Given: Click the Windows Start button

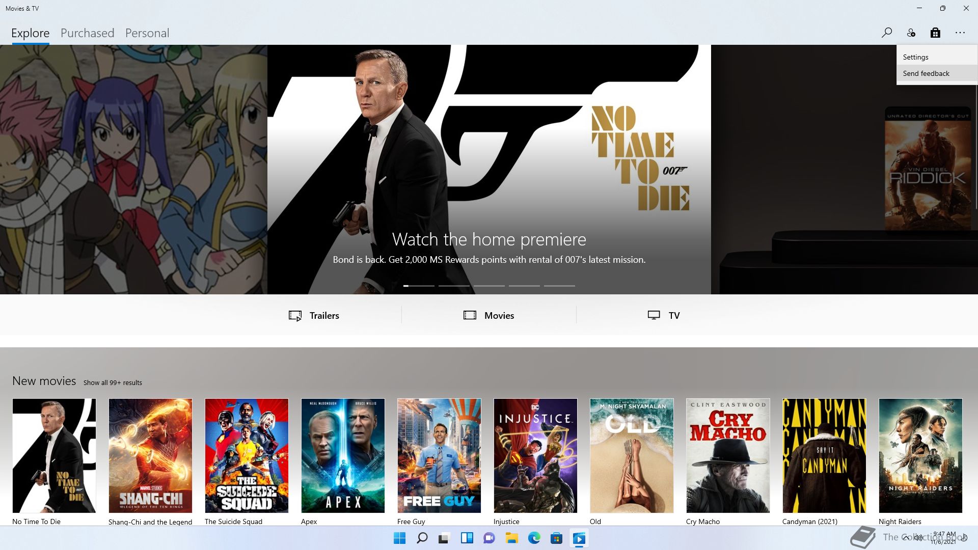Looking at the screenshot, I should [399, 538].
